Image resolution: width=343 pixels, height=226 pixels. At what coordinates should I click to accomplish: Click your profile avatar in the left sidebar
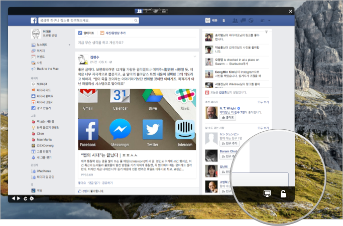36,34
